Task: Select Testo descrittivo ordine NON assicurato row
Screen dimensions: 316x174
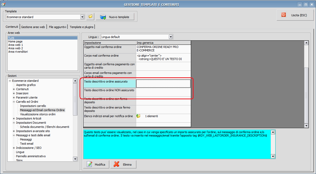Action: [x=110, y=92]
